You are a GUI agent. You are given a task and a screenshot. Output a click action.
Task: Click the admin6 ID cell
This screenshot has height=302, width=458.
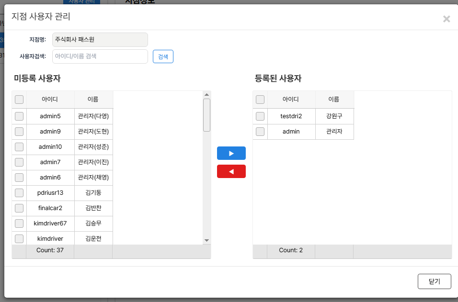[50, 178]
